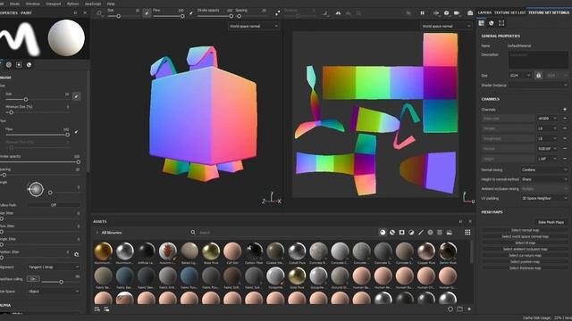Click Select curvature map button
The image size is (572, 321).
tap(525, 256)
